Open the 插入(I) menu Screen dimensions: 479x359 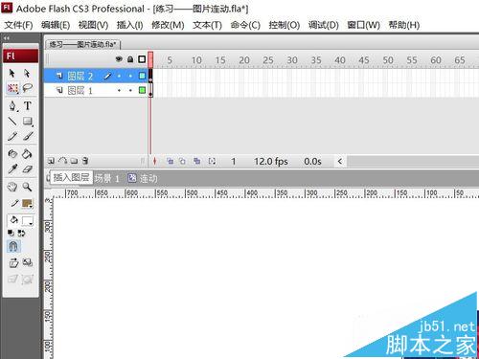tap(129, 25)
